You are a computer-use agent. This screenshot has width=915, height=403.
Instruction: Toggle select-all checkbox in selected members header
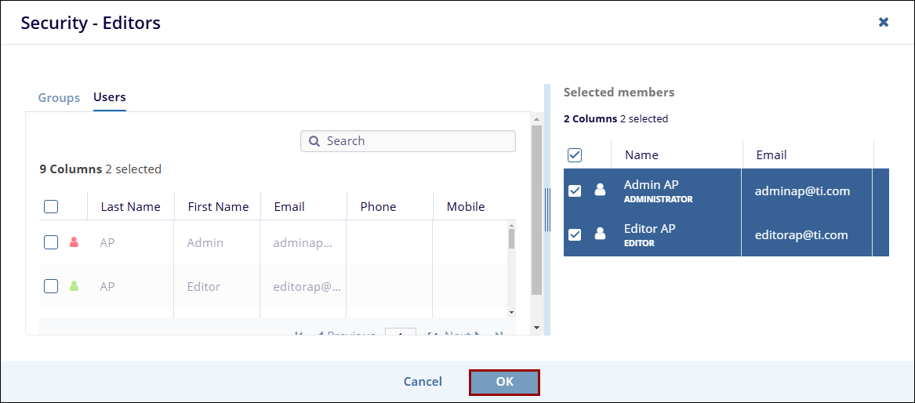point(575,155)
